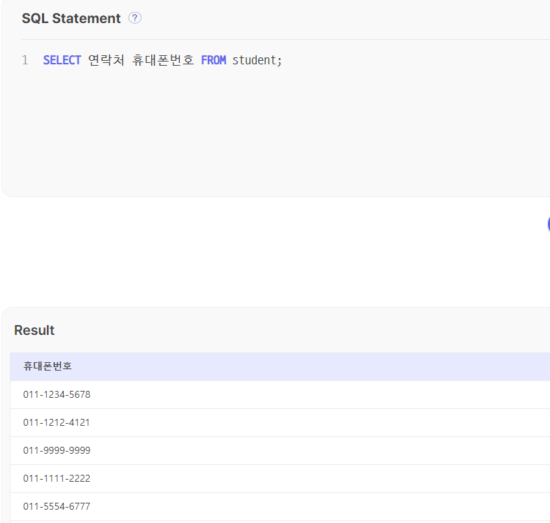The height and width of the screenshot is (523, 550).
Task: Click the FROM keyword in the query
Action: pyautogui.click(x=213, y=60)
